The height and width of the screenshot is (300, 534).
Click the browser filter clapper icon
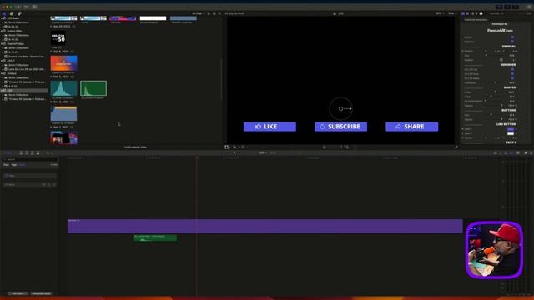(x=209, y=13)
